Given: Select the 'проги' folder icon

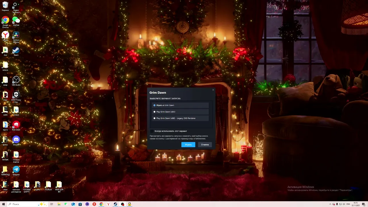Looking at the screenshot, I should pos(5,126).
